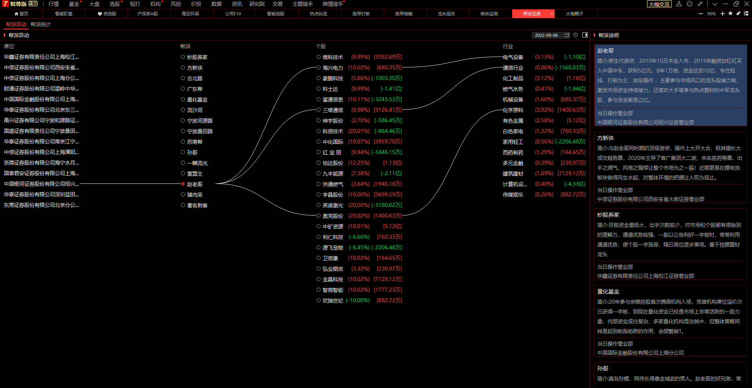Viewport: 752px width, 388px height.
Task: Select the 孙哥 radio button
Action: coord(183,152)
